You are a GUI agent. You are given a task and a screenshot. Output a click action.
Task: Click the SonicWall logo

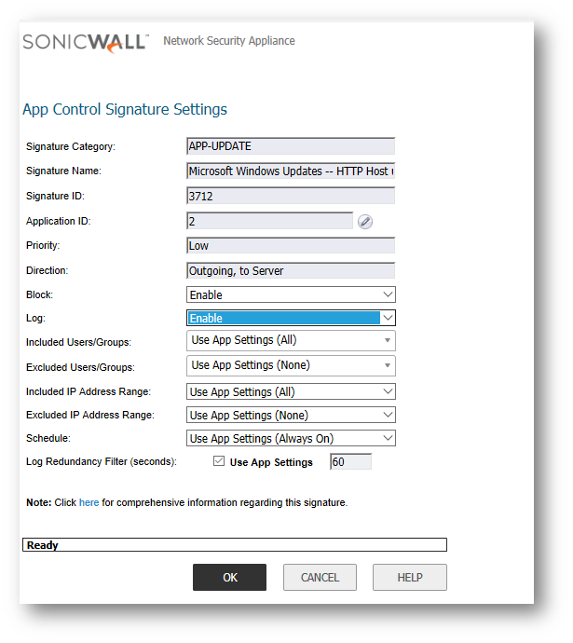[x=85, y=42]
